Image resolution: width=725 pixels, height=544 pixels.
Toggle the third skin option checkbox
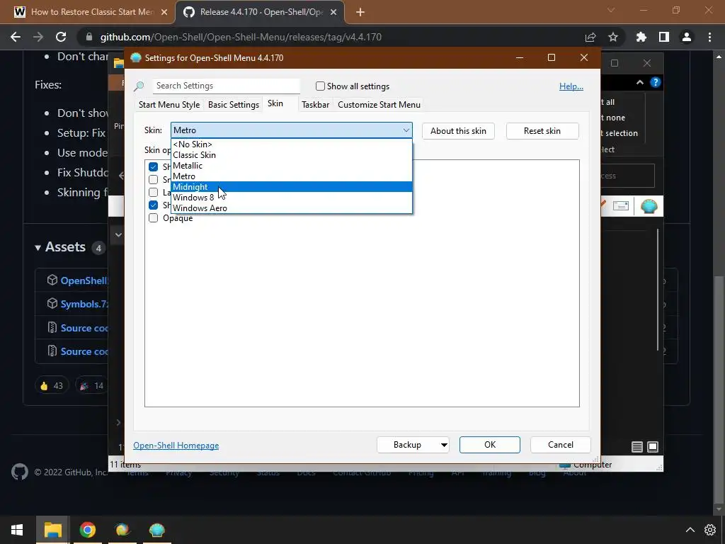click(153, 192)
